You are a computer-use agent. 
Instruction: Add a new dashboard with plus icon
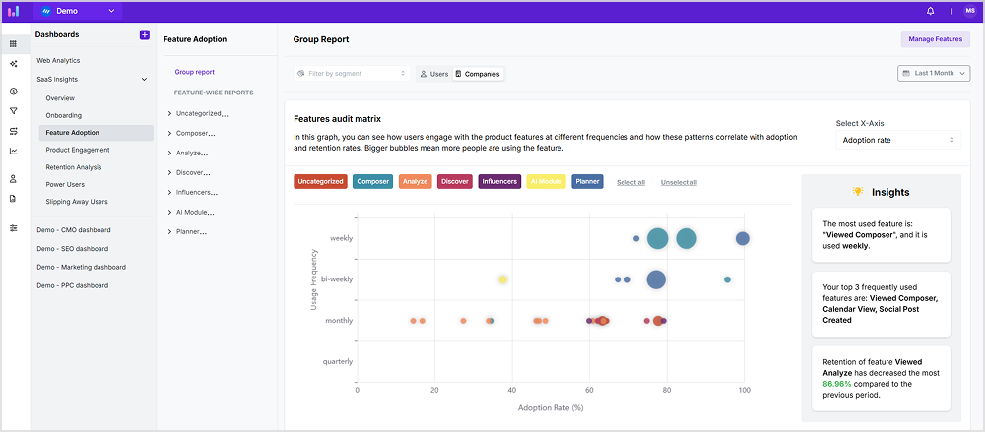tap(144, 34)
